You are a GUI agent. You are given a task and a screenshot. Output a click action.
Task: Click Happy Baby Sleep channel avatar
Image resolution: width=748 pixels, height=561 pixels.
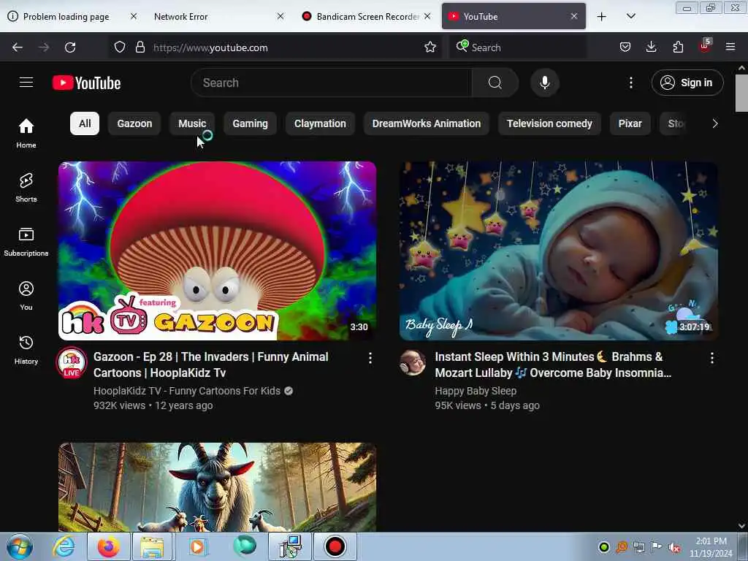(x=413, y=362)
